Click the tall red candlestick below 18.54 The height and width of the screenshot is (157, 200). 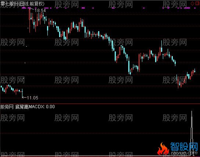(x=30, y=21)
